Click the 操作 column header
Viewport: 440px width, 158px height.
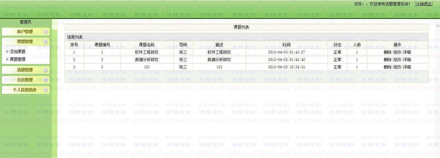tap(397, 45)
